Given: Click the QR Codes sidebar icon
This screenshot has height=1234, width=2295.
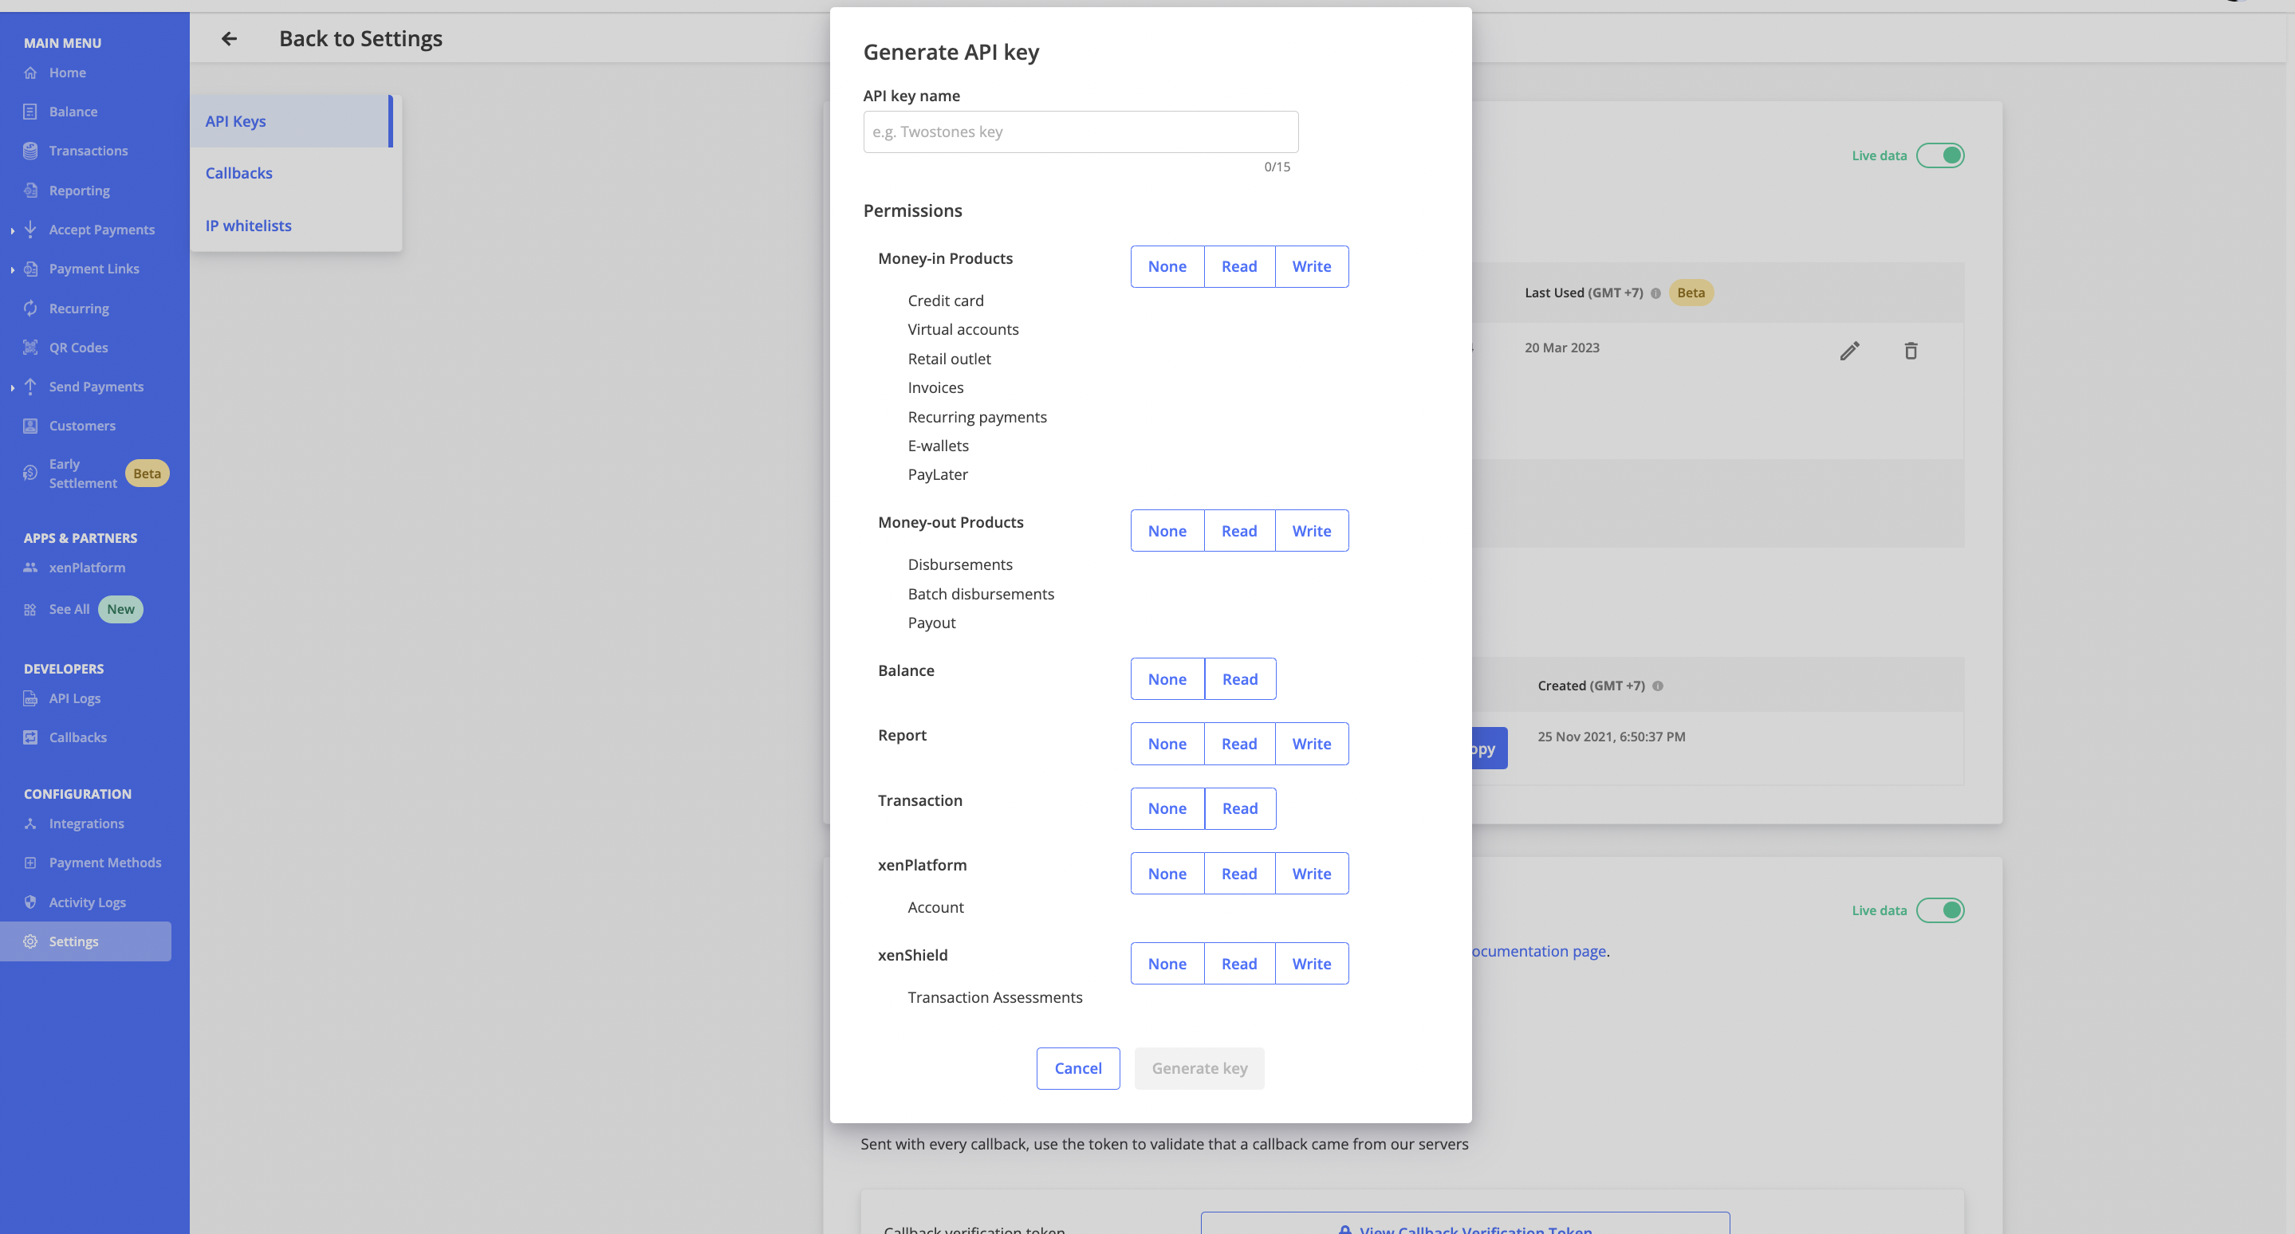Looking at the screenshot, I should tap(30, 348).
